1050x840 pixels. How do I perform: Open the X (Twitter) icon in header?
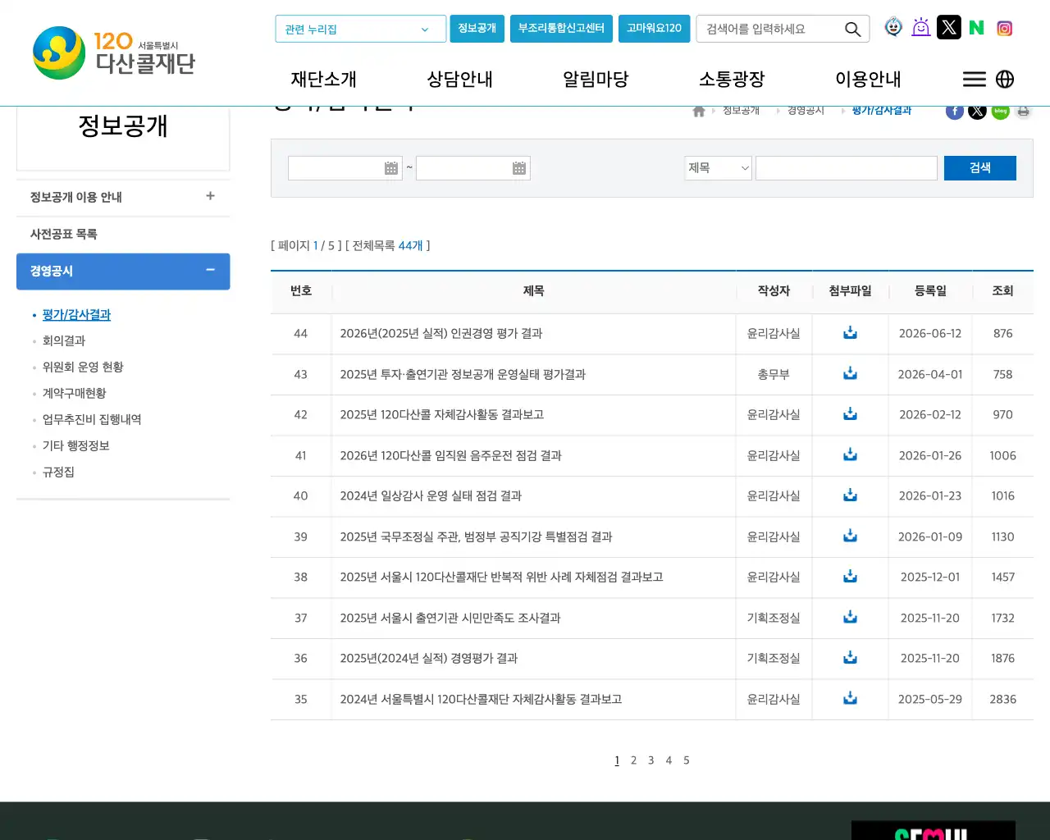coord(949,28)
